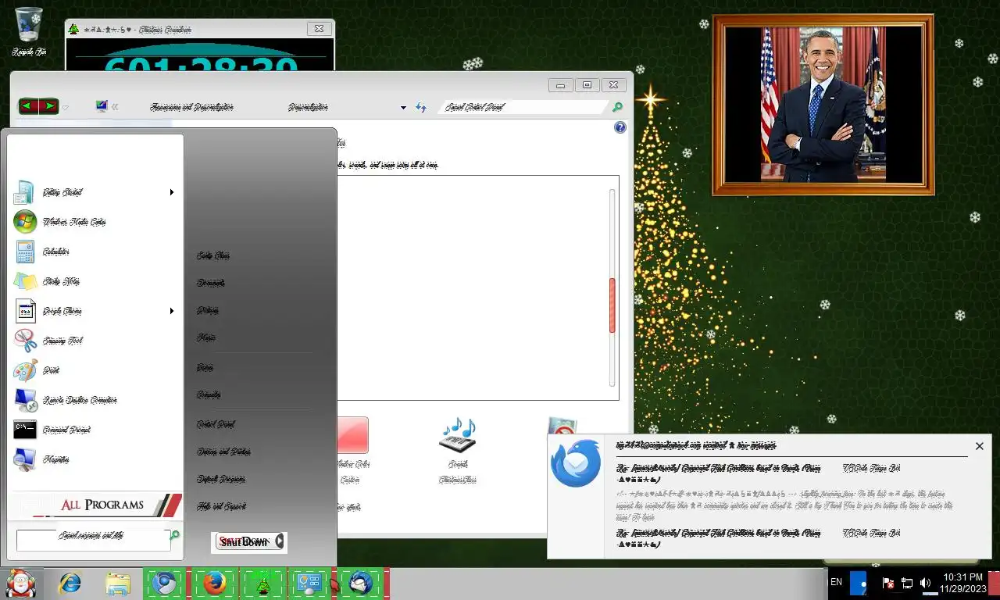The height and width of the screenshot is (600, 1000).
Task: Open Paint from the Start menu
Action: 51,370
